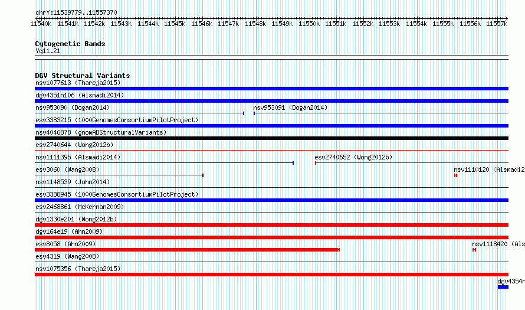Click the 11550k ruler tick label
The height and width of the screenshot is (310, 525).
pyautogui.click(x=309, y=24)
